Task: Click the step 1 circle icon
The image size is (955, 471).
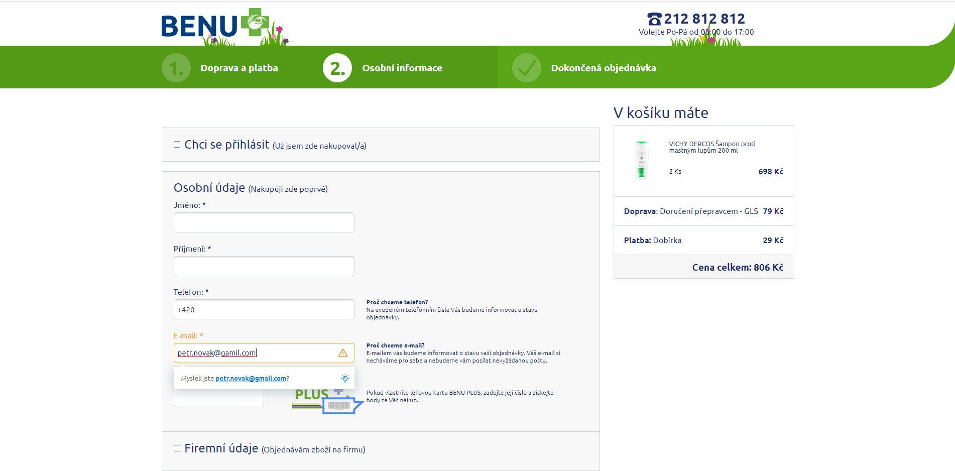Action: point(176,68)
